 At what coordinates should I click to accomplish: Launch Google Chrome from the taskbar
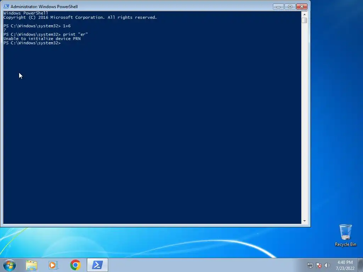pos(75,265)
